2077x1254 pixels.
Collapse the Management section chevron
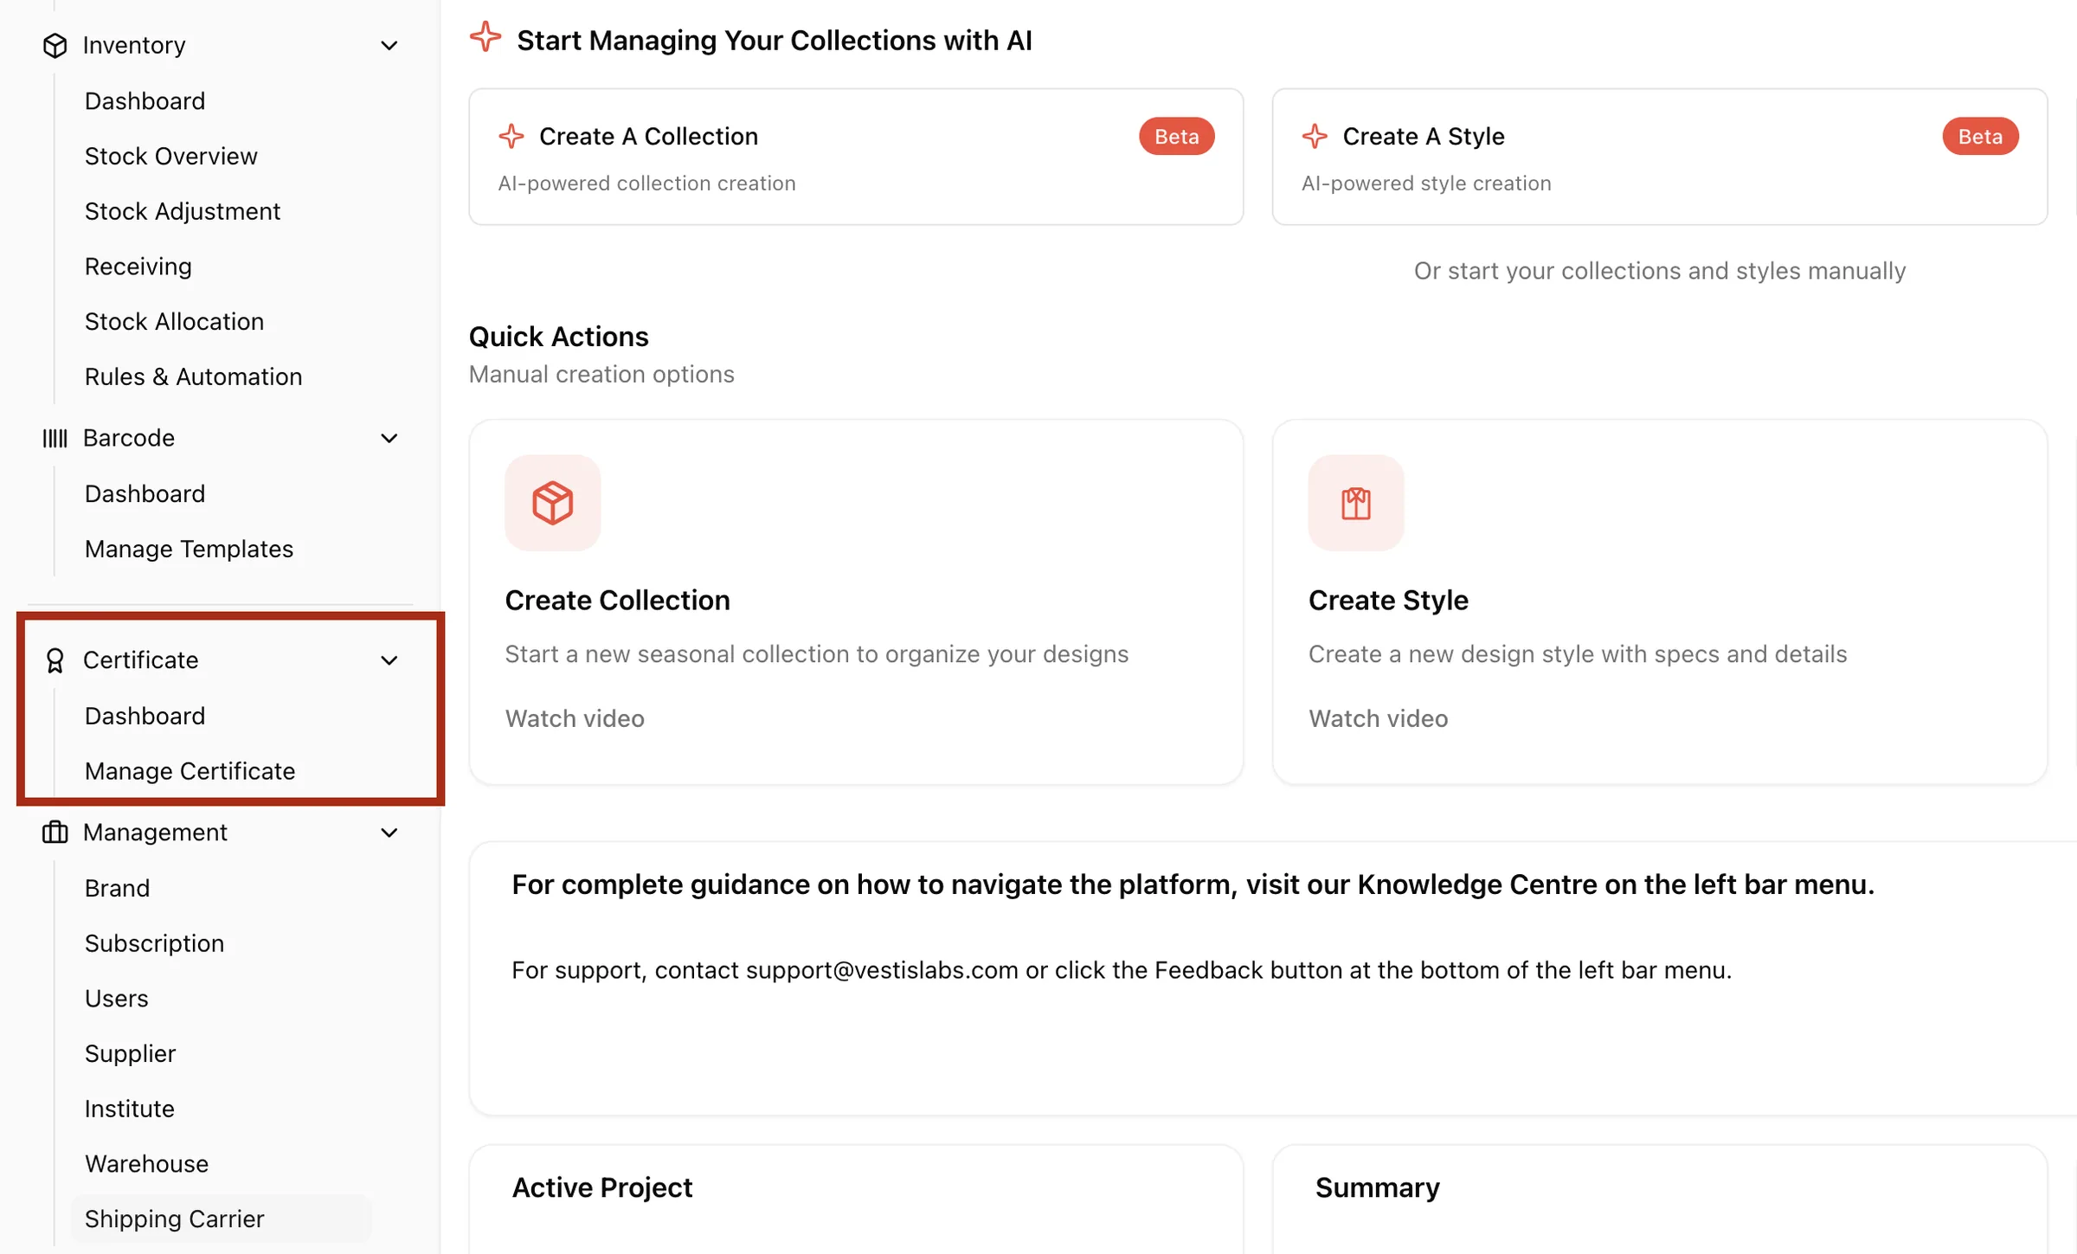(389, 832)
